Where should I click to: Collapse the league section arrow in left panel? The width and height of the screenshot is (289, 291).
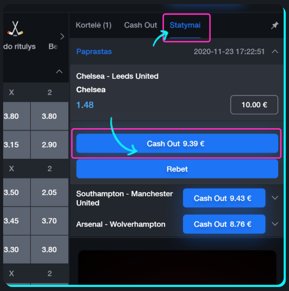[x=59, y=71]
